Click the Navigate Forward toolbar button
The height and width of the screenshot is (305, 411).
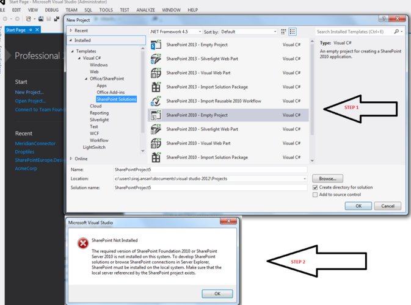17,19
